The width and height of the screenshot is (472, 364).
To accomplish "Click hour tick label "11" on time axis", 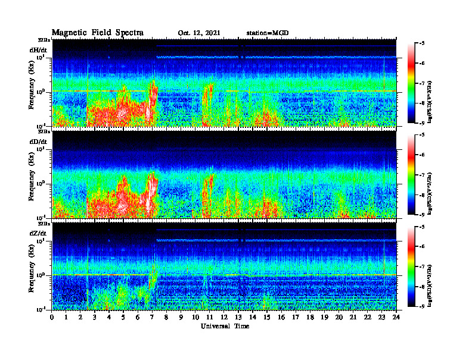I will [x=210, y=318].
